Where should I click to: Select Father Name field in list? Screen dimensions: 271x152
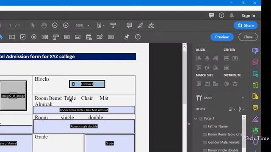click(218, 126)
